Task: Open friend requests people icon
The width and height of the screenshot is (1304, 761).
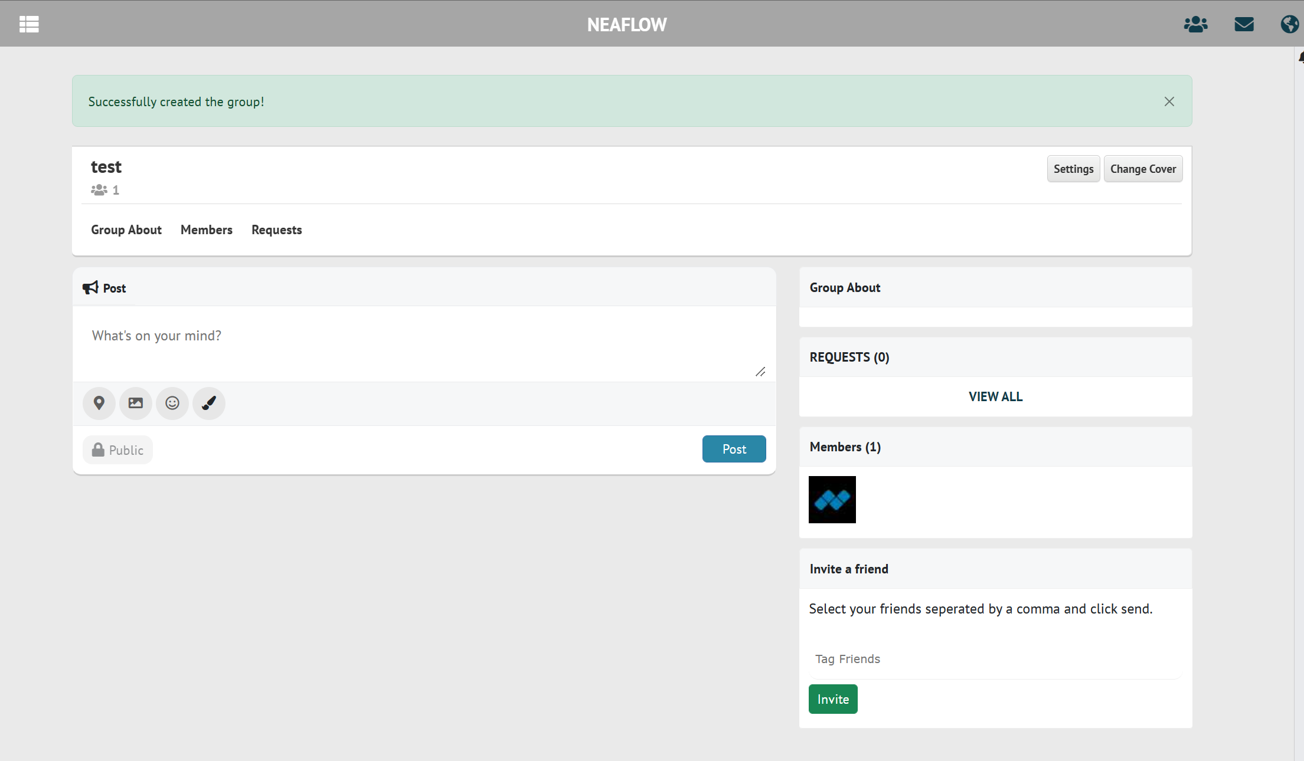Action: click(x=1195, y=24)
